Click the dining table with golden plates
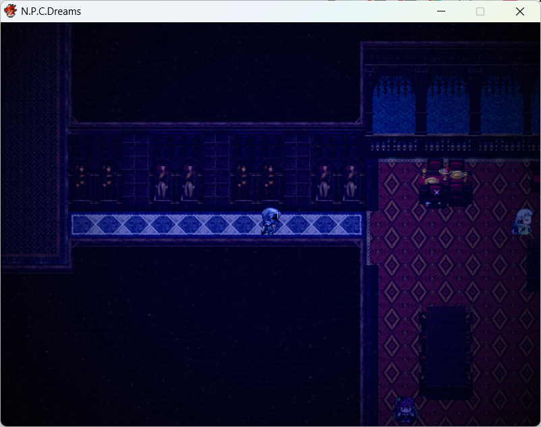The width and height of the screenshot is (541, 427). click(x=445, y=185)
